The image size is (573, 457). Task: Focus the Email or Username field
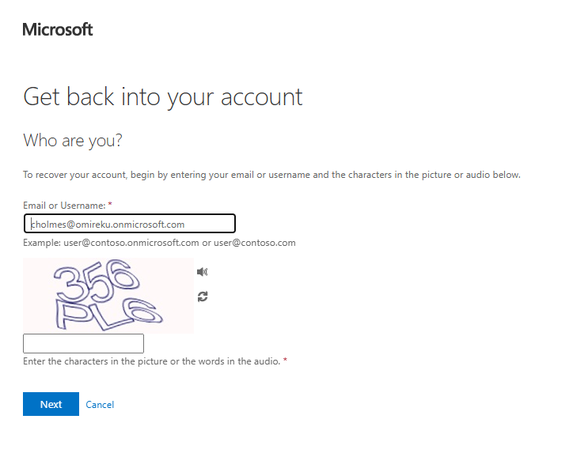click(x=130, y=224)
